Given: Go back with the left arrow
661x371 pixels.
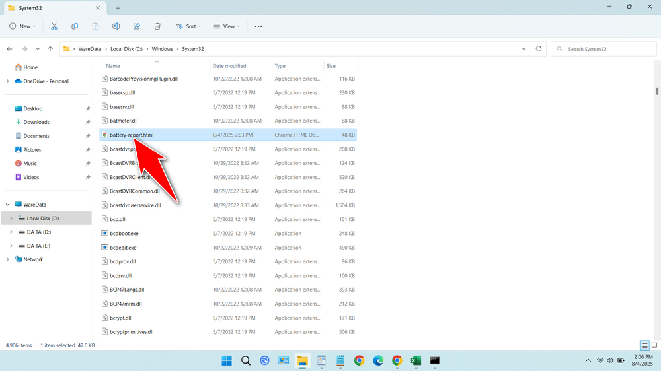Looking at the screenshot, I should 9,49.
